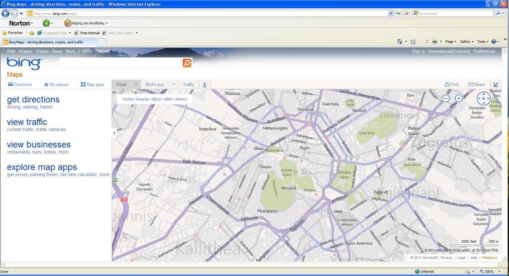The height and width of the screenshot is (276, 509).
Task: Click the blue Help question mark icon
Action: tap(494, 41)
